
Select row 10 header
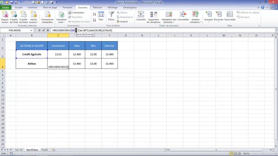[3, 91]
